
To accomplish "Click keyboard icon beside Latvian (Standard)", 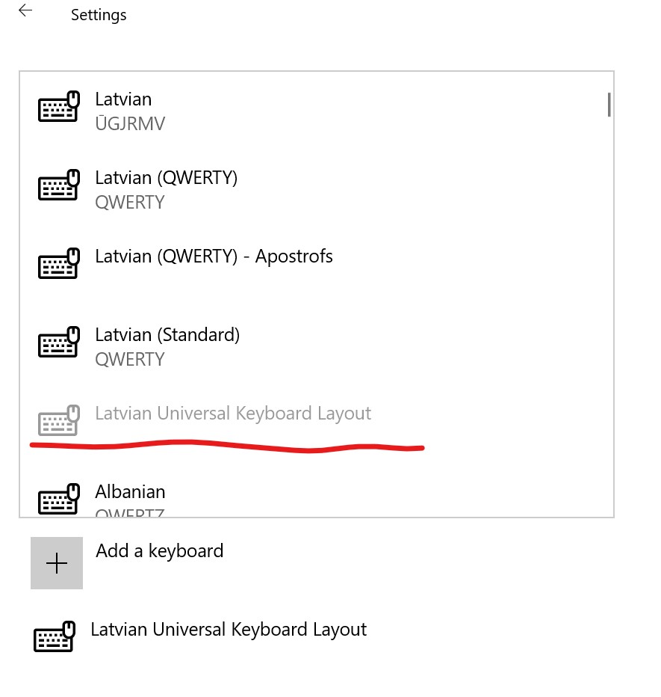I will pos(58,342).
